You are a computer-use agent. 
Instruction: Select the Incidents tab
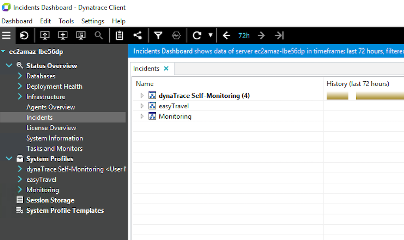(146, 69)
